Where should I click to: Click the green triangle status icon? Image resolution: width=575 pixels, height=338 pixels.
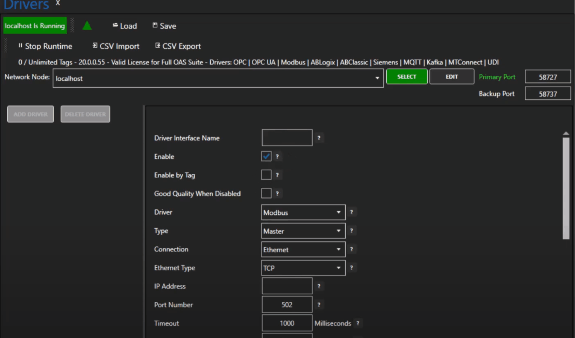(87, 25)
